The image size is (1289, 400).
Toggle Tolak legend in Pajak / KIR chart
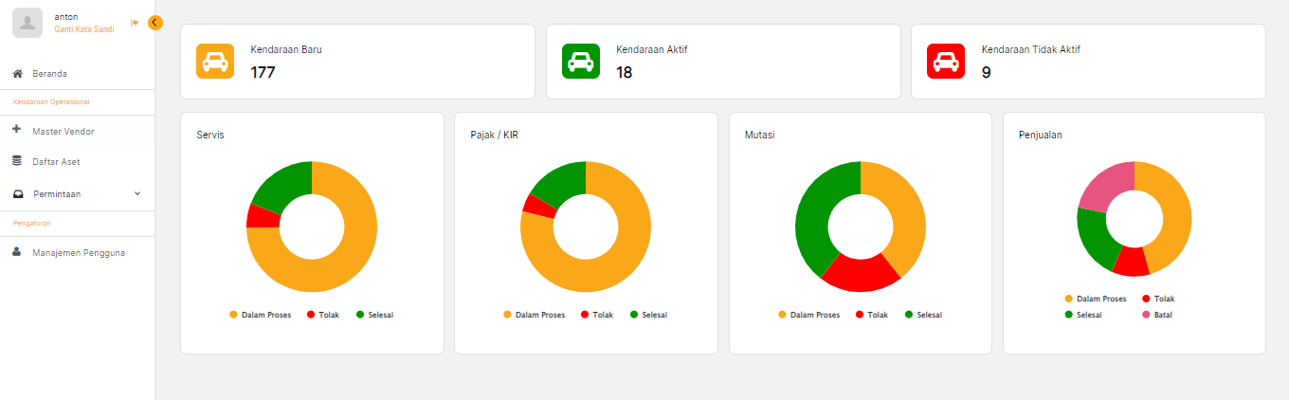point(597,315)
